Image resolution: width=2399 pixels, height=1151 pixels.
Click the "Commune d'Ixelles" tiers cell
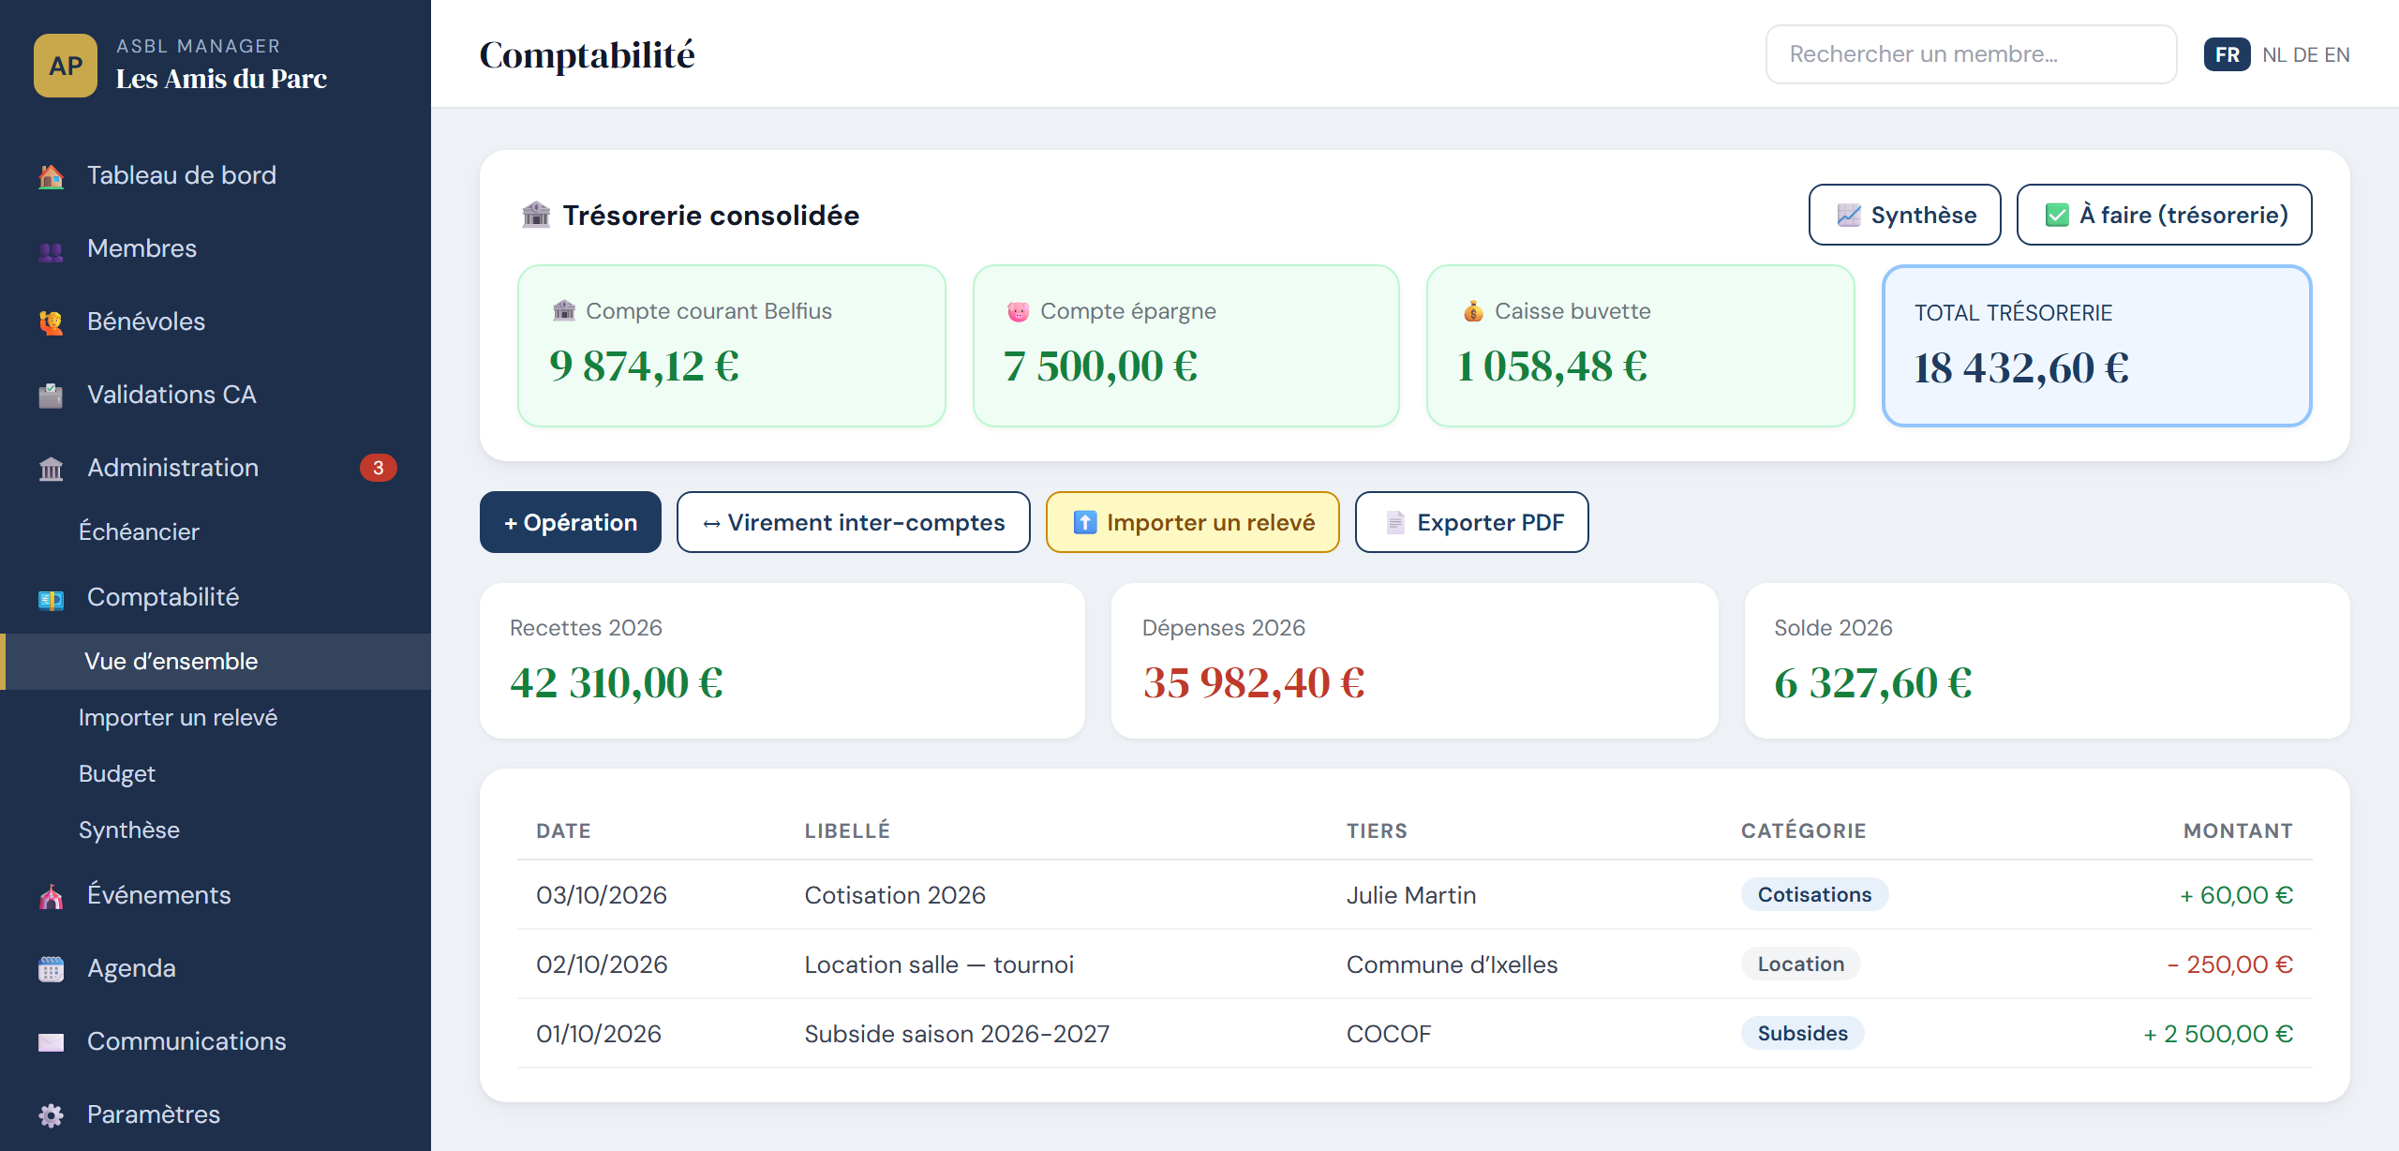coord(1452,964)
